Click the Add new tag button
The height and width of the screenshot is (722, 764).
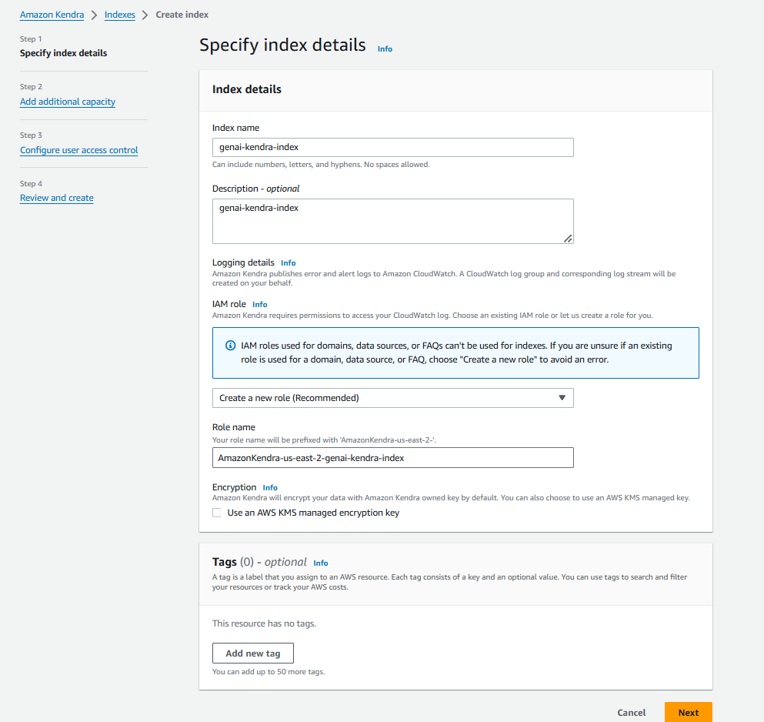click(x=253, y=653)
